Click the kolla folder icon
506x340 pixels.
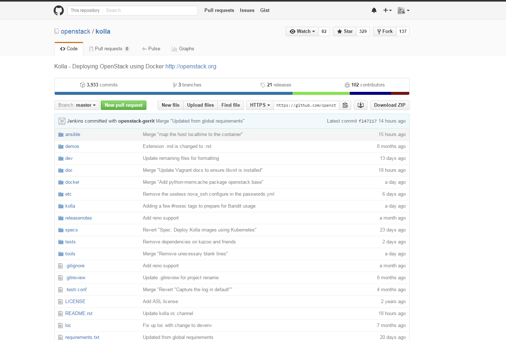pyautogui.click(x=61, y=206)
